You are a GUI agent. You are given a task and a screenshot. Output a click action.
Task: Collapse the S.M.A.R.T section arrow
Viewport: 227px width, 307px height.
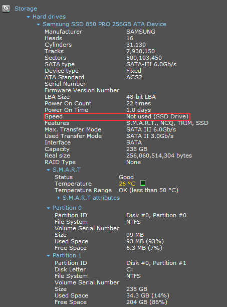tap(48, 170)
